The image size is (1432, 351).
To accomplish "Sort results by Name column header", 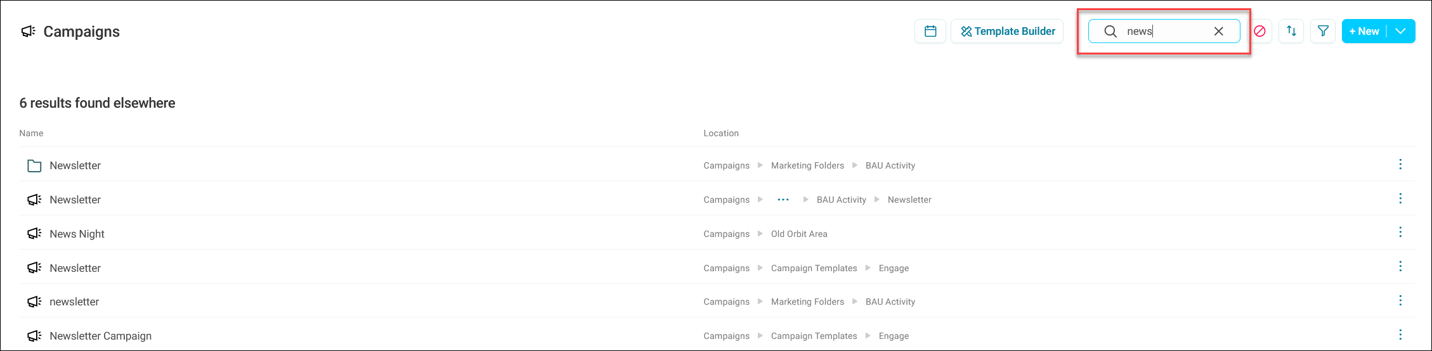I will [31, 133].
